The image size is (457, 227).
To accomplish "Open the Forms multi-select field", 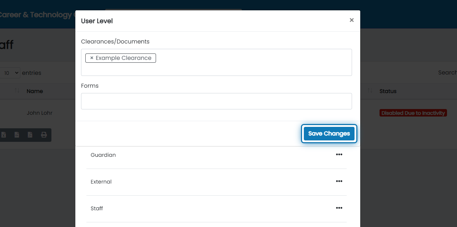I will pyautogui.click(x=216, y=101).
